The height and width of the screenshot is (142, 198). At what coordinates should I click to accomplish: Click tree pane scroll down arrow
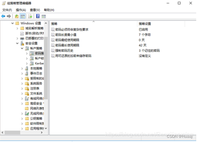click(46, 128)
